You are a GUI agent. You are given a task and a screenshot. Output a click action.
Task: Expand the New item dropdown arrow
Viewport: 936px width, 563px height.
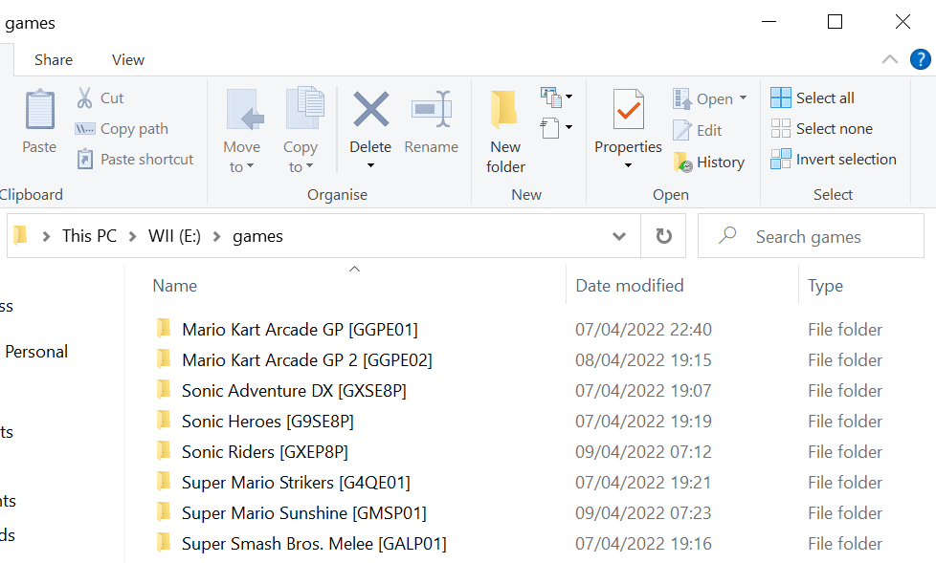[x=568, y=97]
